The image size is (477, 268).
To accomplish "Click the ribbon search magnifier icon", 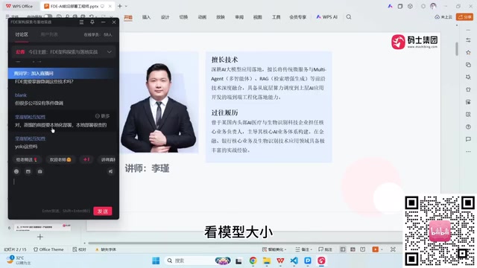I will point(349,17).
